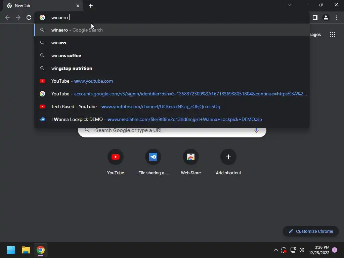Pick the wingstop nutrition suggestion
The width and height of the screenshot is (344, 258).
(172, 68)
